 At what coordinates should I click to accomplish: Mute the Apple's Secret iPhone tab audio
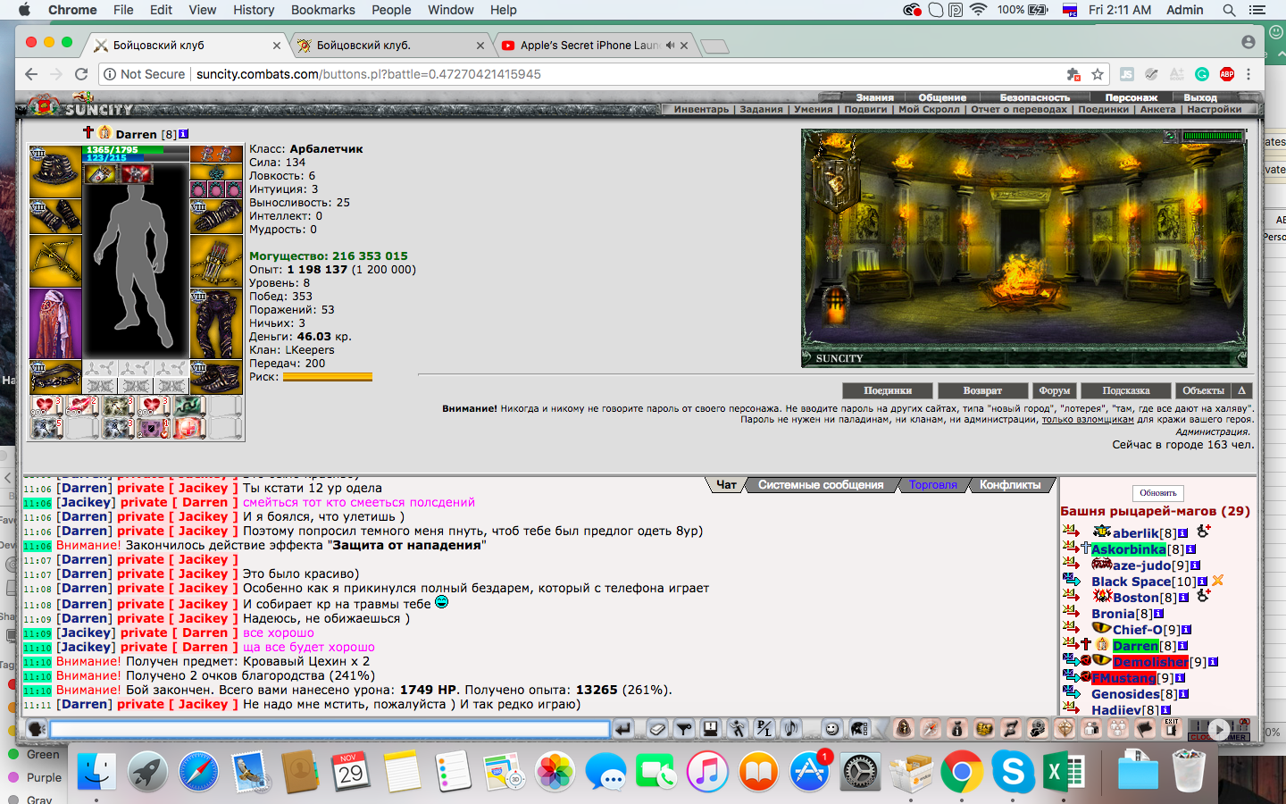coord(670,45)
